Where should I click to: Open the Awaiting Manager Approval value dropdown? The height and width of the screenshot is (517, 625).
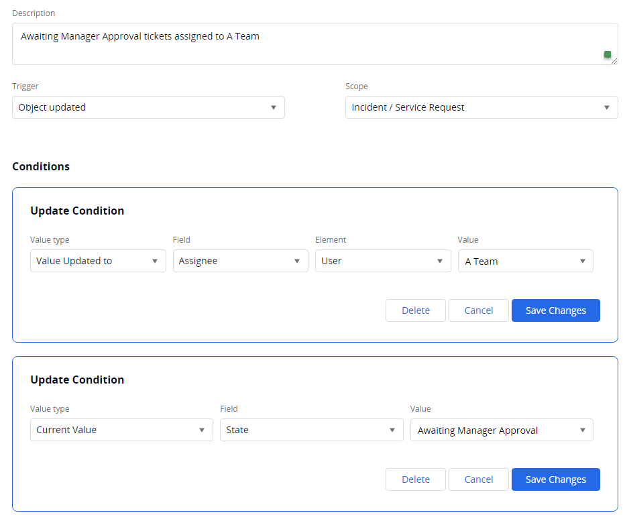[x=501, y=430]
